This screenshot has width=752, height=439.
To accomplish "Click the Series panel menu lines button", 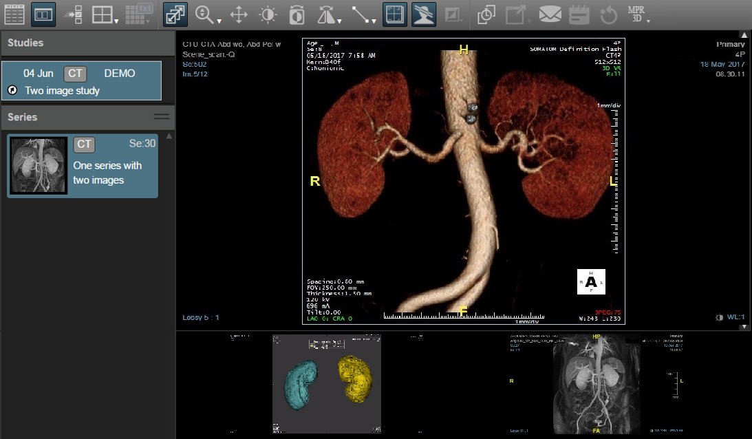I will point(162,116).
